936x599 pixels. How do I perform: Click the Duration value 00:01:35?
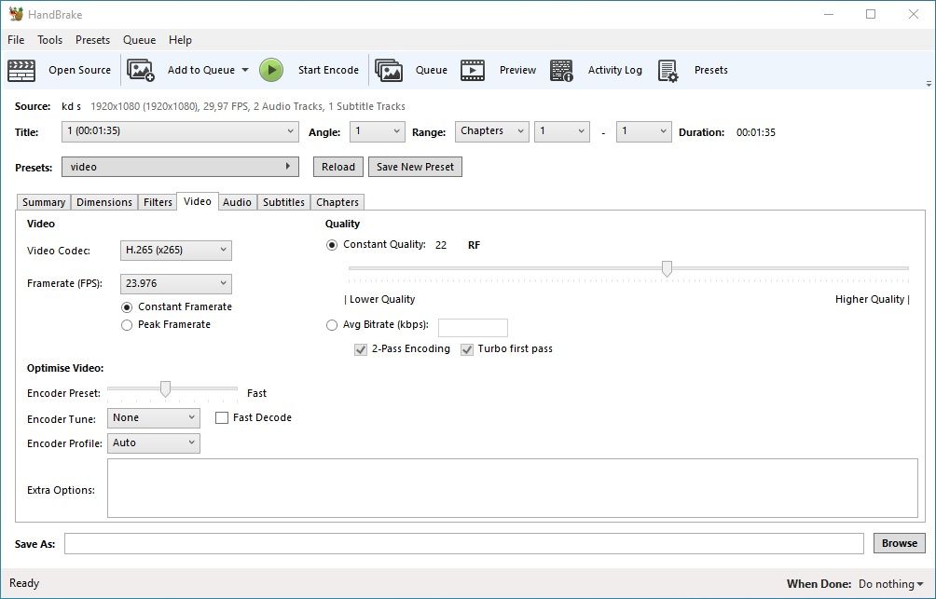click(x=756, y=132)
